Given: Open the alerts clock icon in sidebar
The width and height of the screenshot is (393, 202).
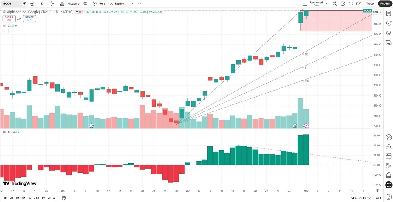Looking at the screenshot, I should pyautogui.click(x=389, y=23).
